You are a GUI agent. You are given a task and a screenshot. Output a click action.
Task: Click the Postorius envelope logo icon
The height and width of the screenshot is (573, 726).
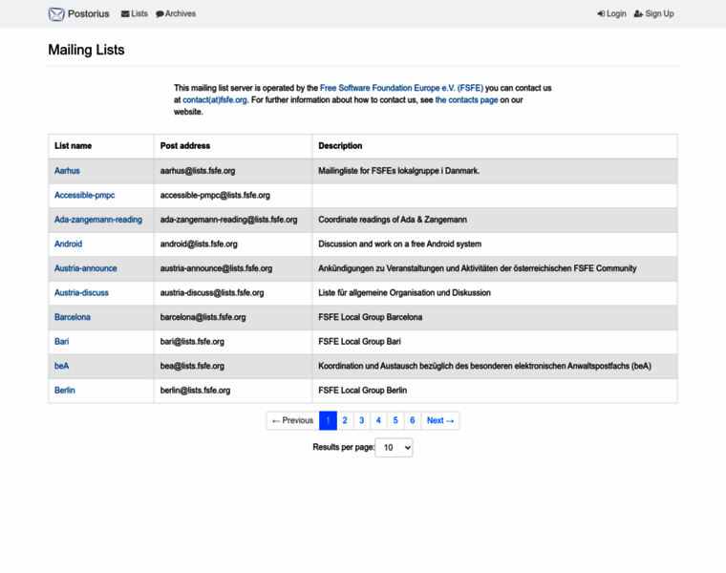click(56, 14)
